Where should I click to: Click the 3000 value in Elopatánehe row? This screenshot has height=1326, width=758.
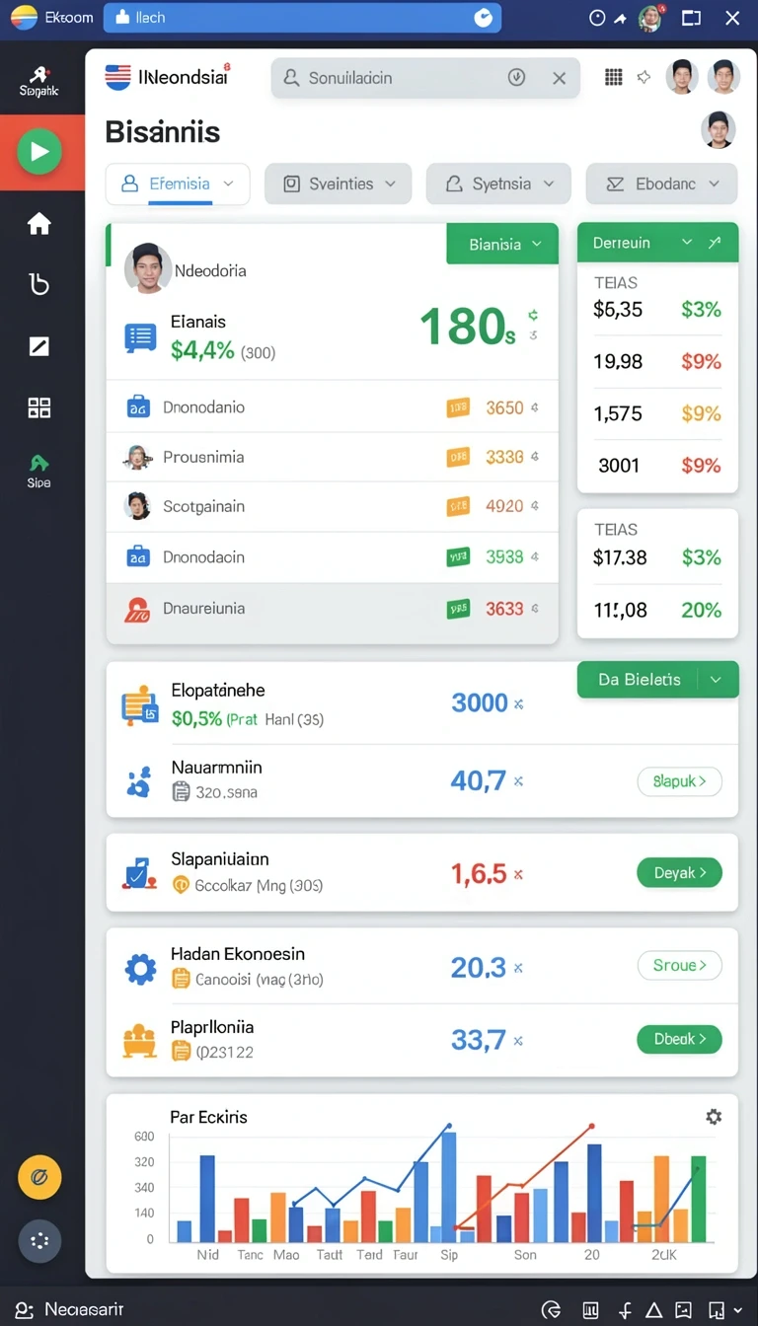click(480, 702)
